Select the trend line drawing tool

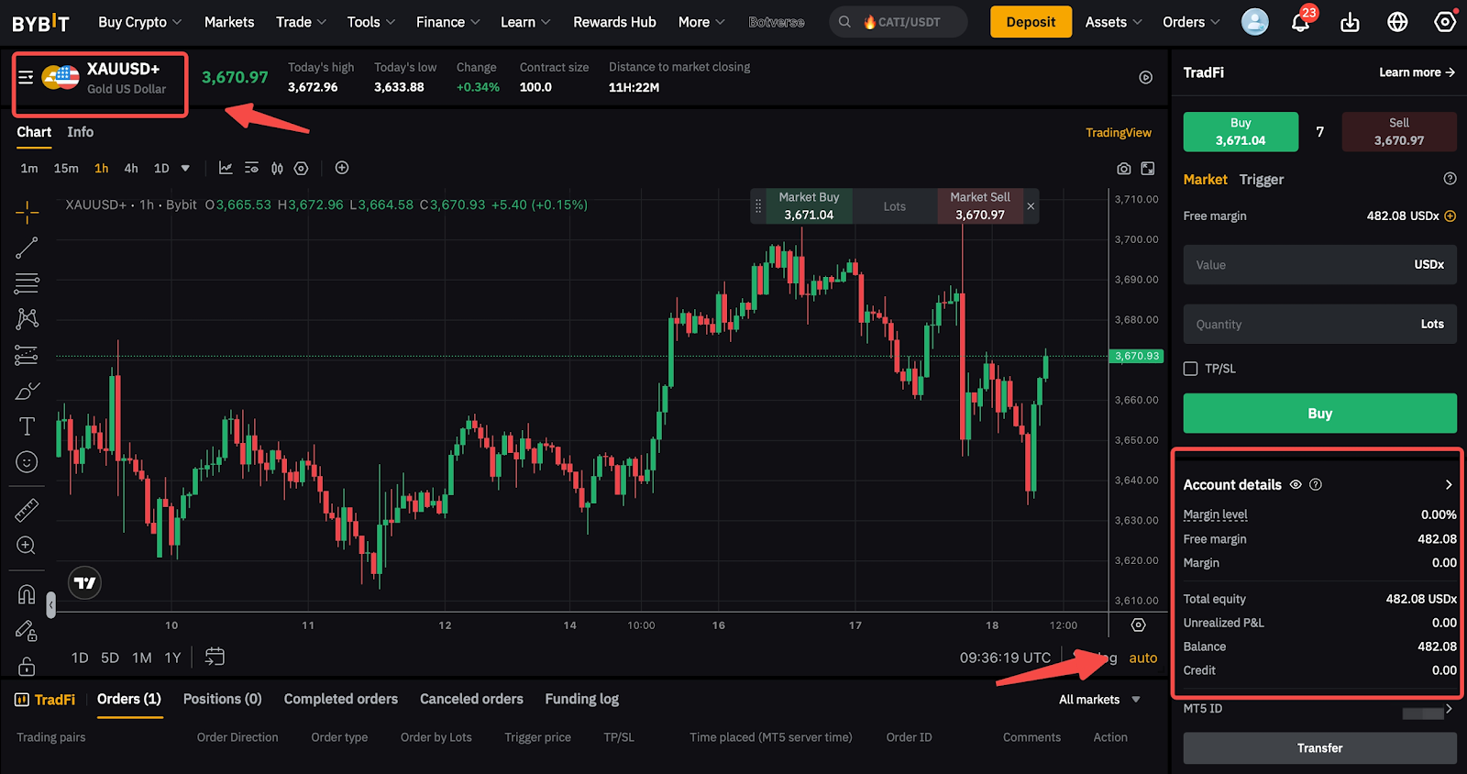(x=27, y=248)
